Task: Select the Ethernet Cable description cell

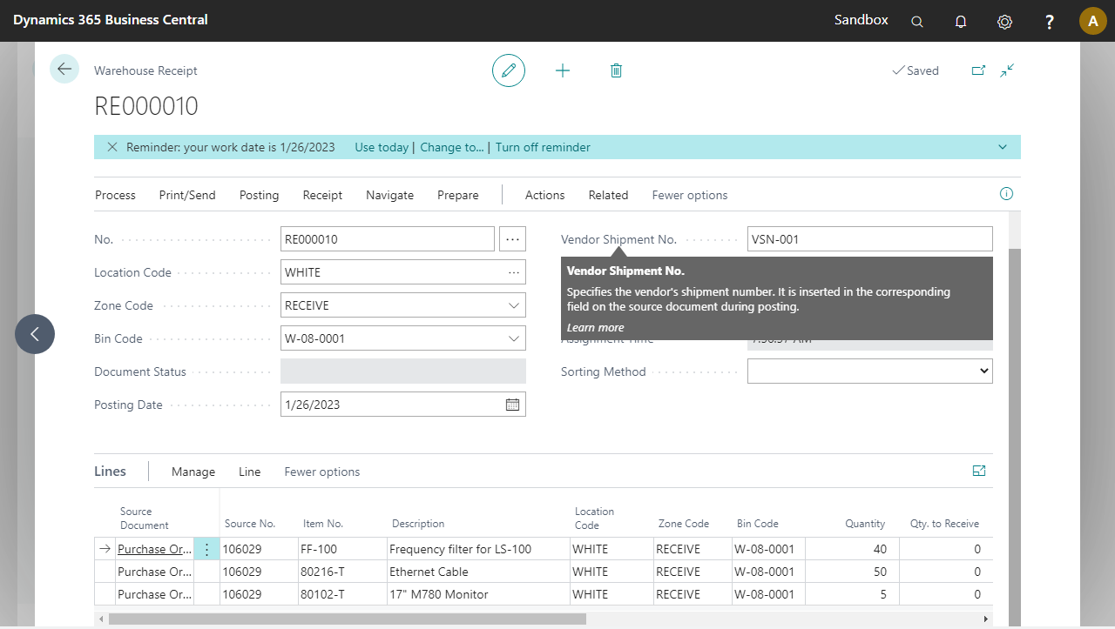Action: tap(477, 572)
